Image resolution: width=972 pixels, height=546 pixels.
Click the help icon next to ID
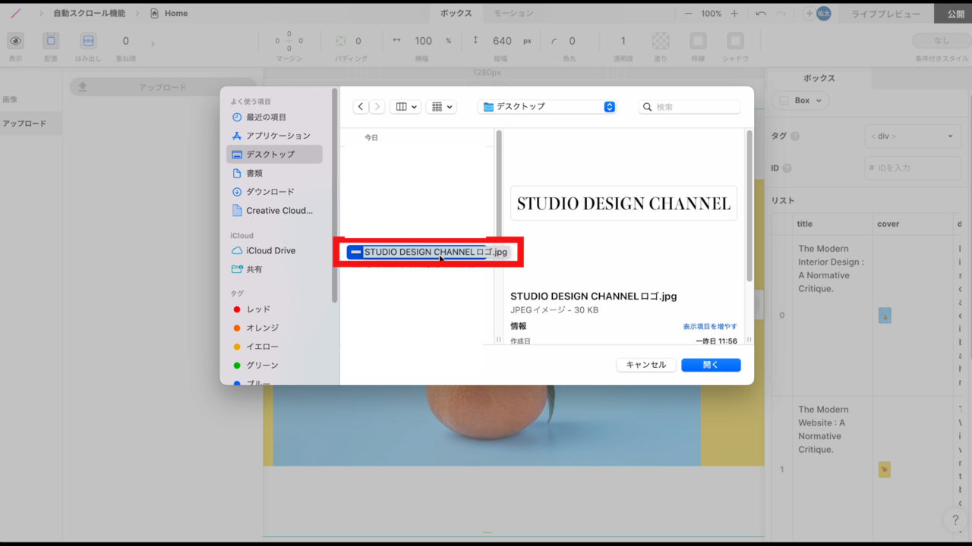[x=787, y=168]
